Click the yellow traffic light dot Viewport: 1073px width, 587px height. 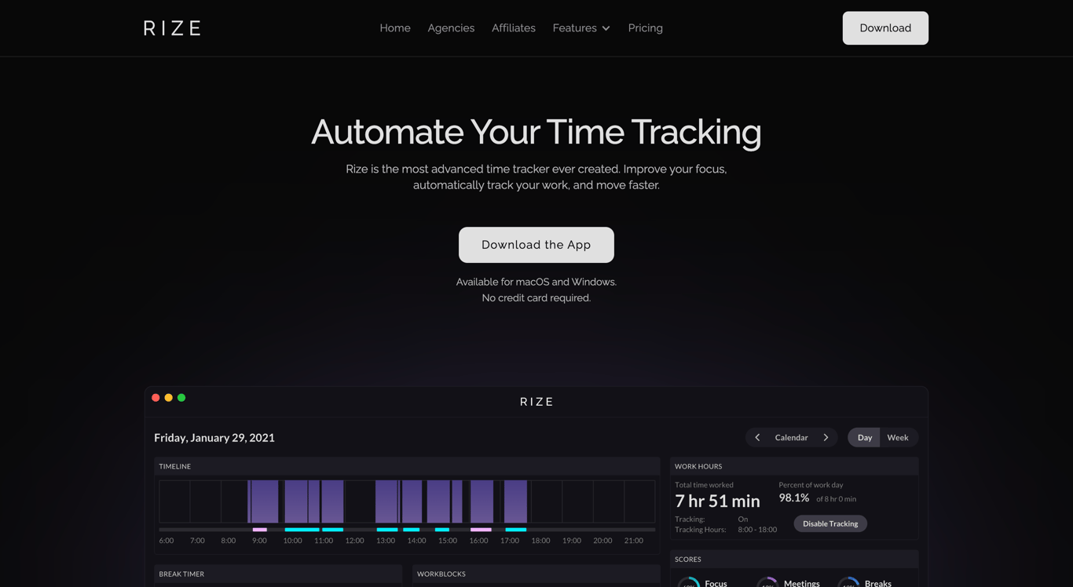pos(168,397)
